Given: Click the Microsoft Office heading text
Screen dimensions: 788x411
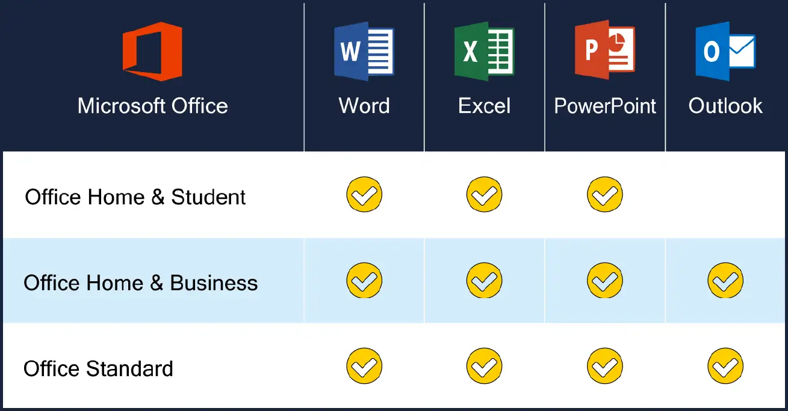Looking at the screenshot, I should point(152,106).
